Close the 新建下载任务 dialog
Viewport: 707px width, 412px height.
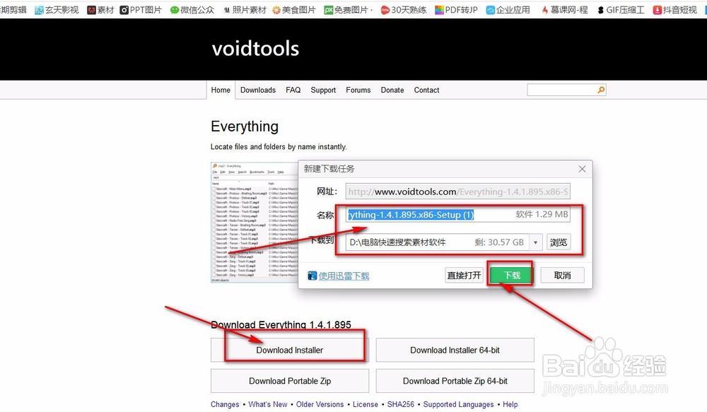point(582,169)
